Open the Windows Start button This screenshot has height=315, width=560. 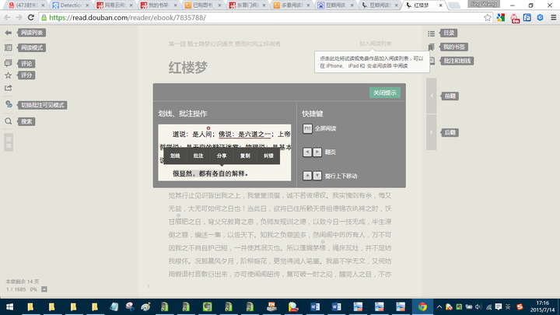pyautogui.click(x=9, y=306)
